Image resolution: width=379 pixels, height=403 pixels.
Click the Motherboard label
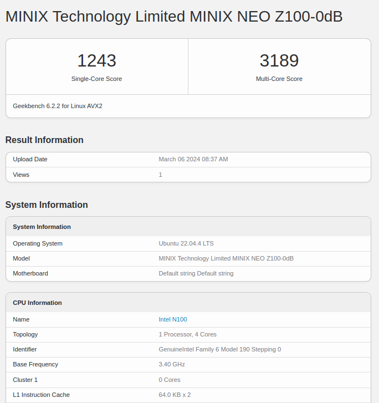click(x=30, y=273)
